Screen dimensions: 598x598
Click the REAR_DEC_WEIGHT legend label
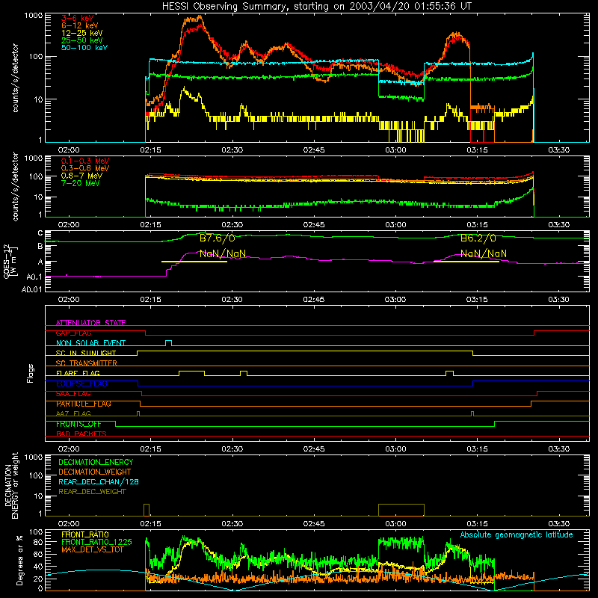pos(92,492)
